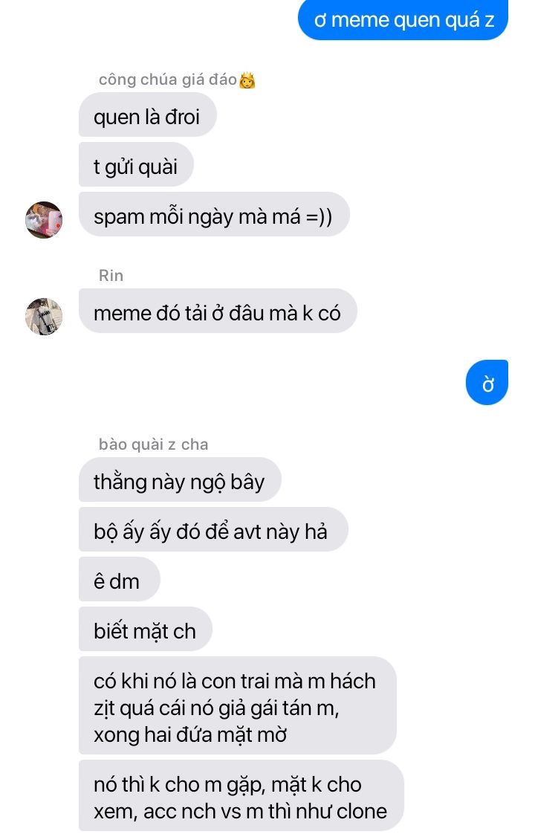This screenshot has height=834, width=535.
Task: Select the text 'xong hai đứa mặt mờ'
Action: click(x=190, y=735)
